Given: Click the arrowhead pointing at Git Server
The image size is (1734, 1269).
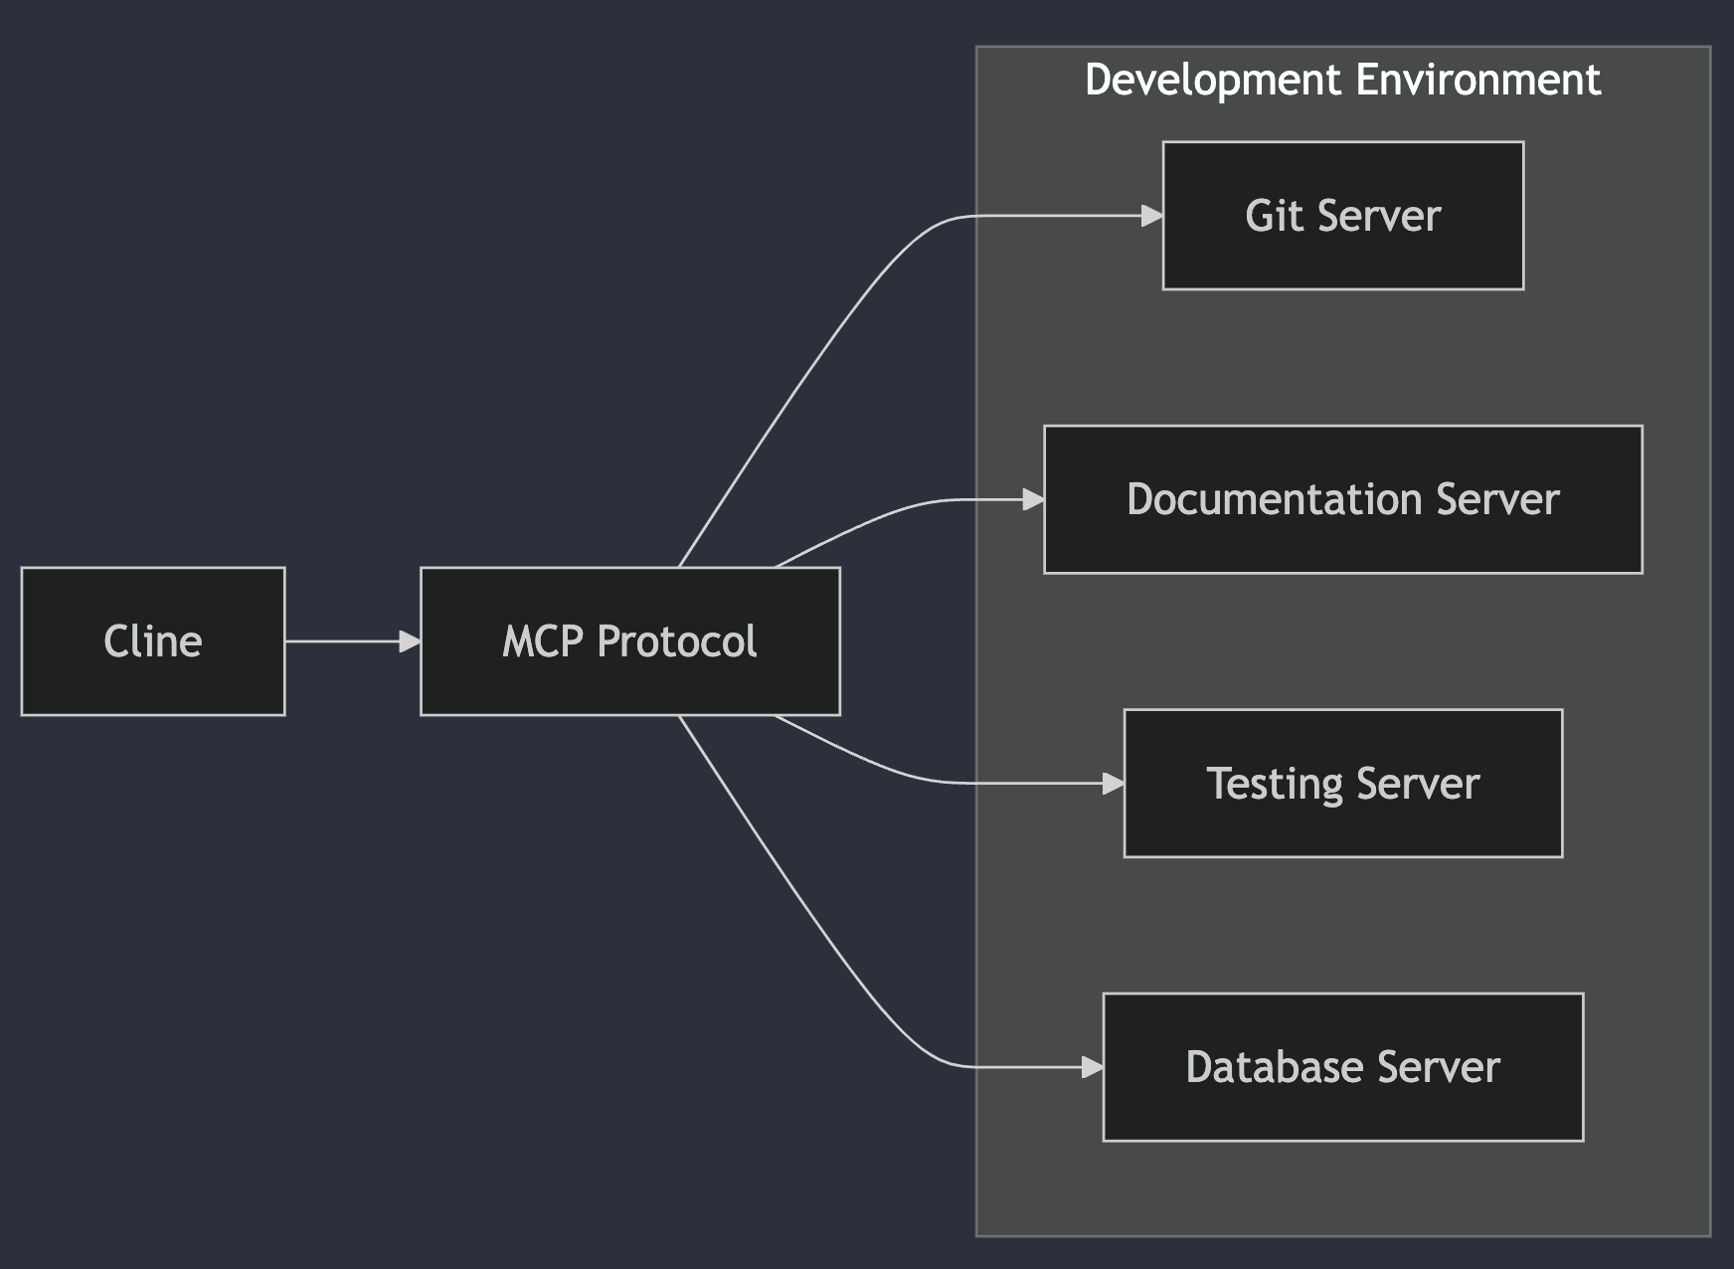Looking at the screenshot, I should [1153, 216].
